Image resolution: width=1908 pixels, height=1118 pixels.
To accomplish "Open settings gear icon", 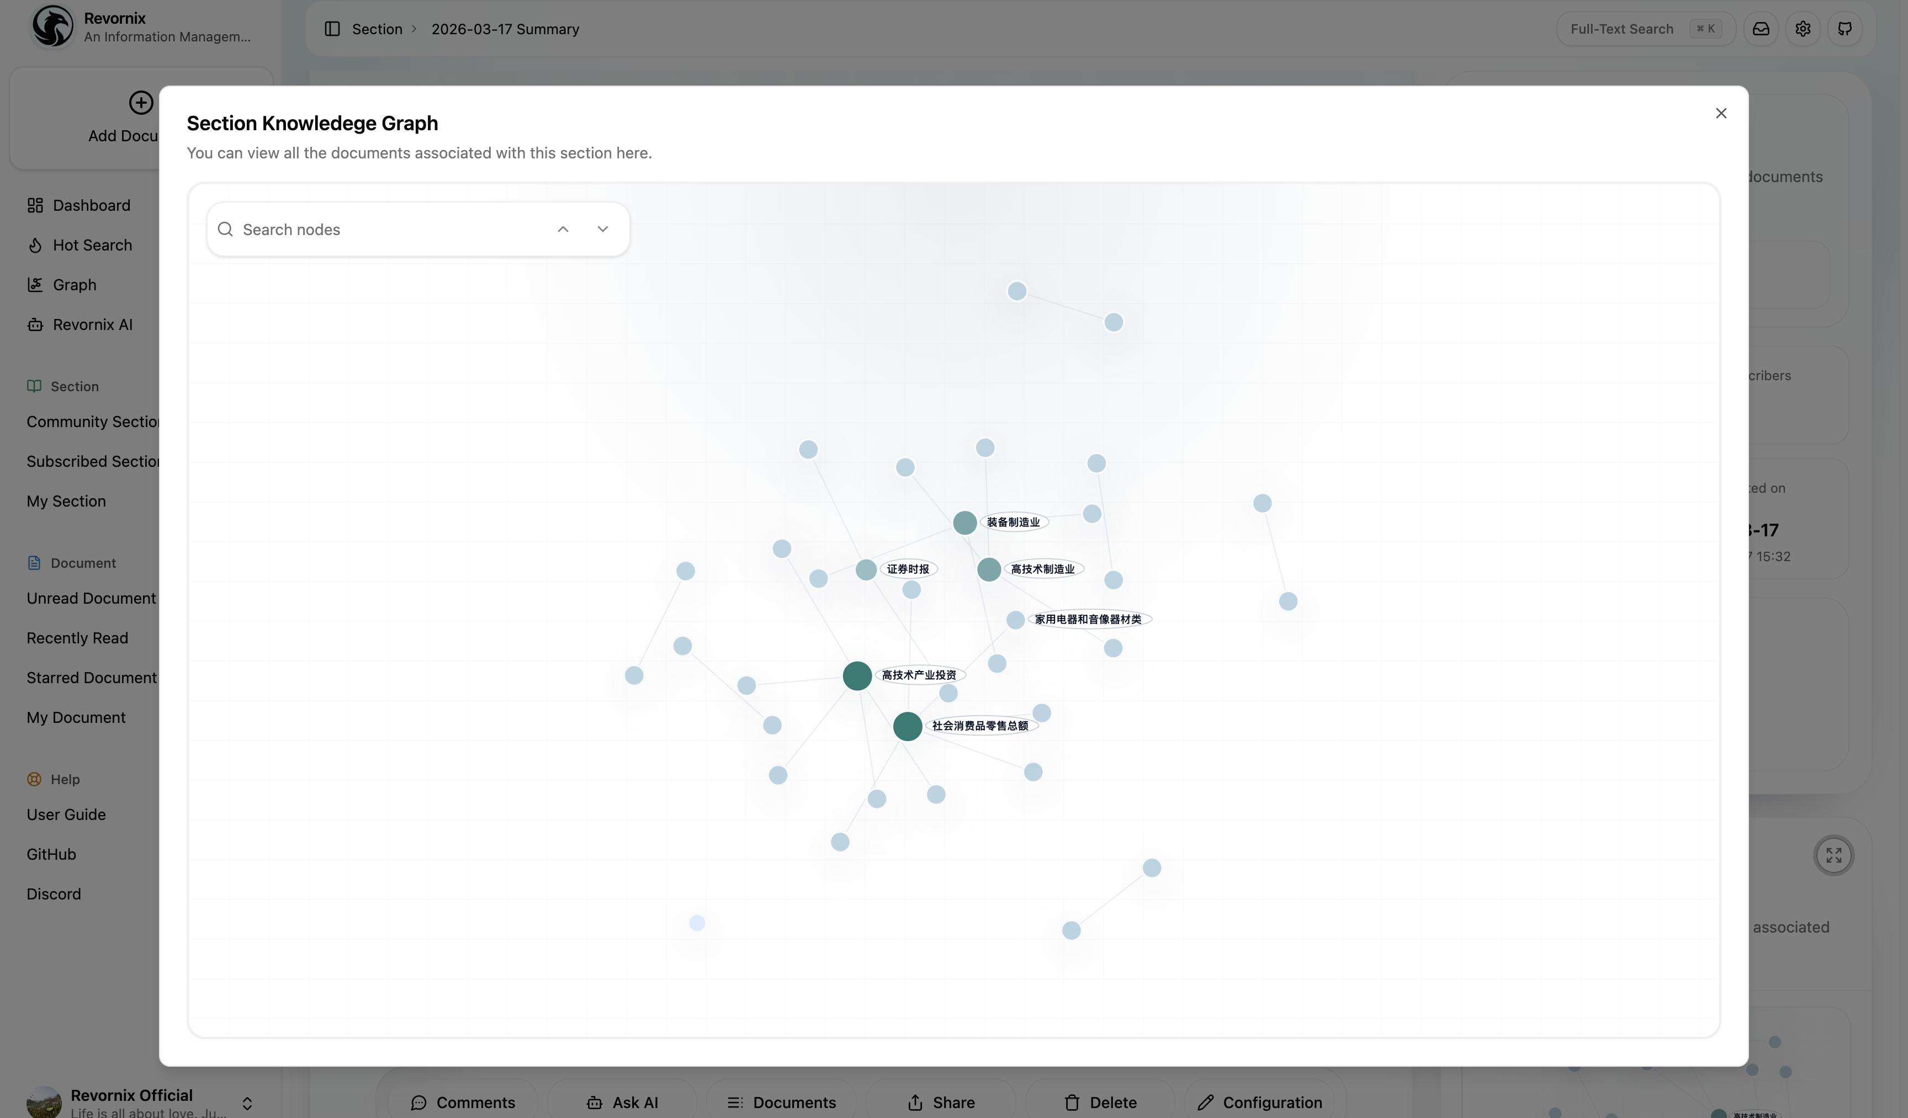I will coord(1803,29).
